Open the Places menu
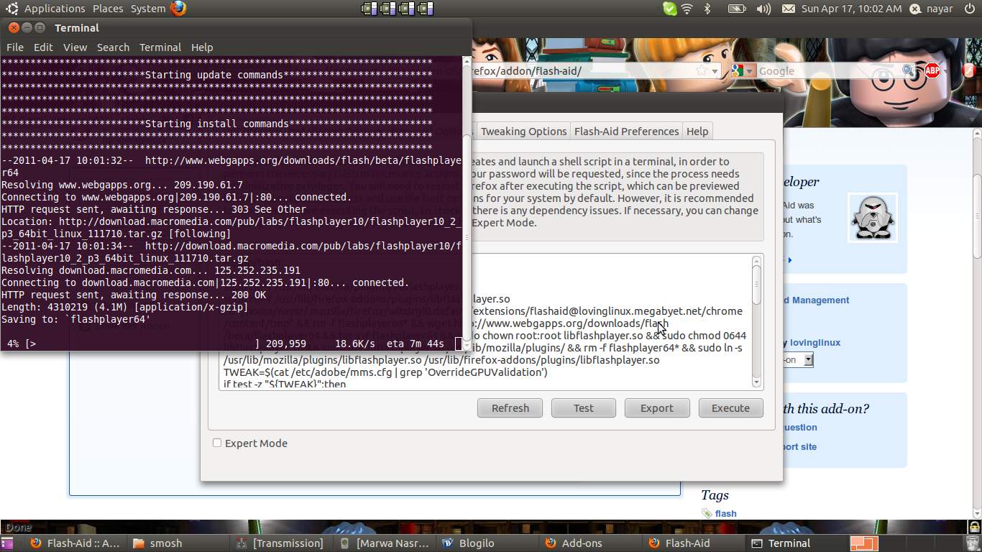982x552 pixels. (108, 9)
